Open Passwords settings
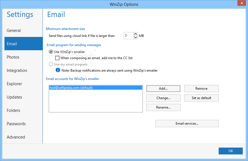248x161 pixels. (x=23, y=124)
